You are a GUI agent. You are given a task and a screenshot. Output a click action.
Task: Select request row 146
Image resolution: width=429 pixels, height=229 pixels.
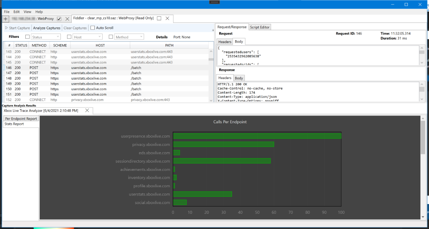click(107, 67)
